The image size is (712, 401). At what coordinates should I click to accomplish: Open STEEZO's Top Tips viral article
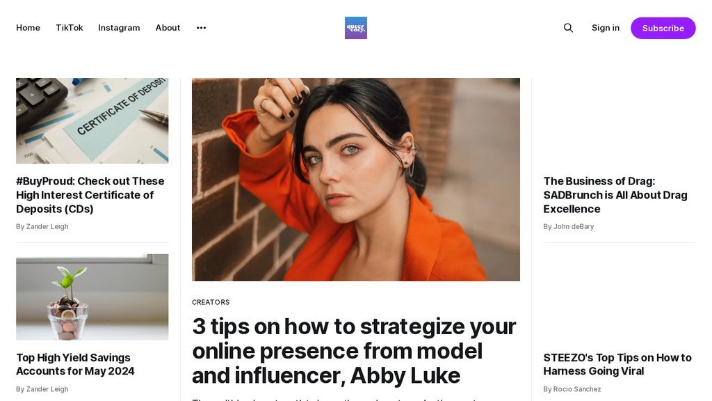tap(617, 364)
